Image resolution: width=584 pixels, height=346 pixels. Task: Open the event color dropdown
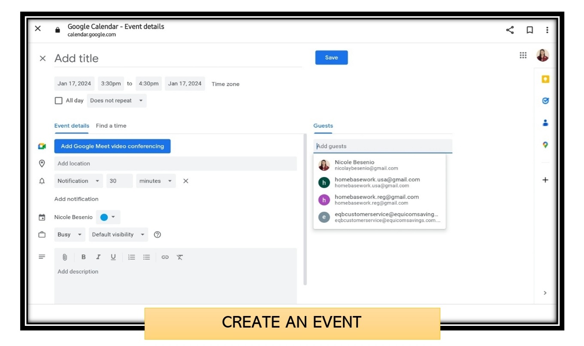click(108, 217)
